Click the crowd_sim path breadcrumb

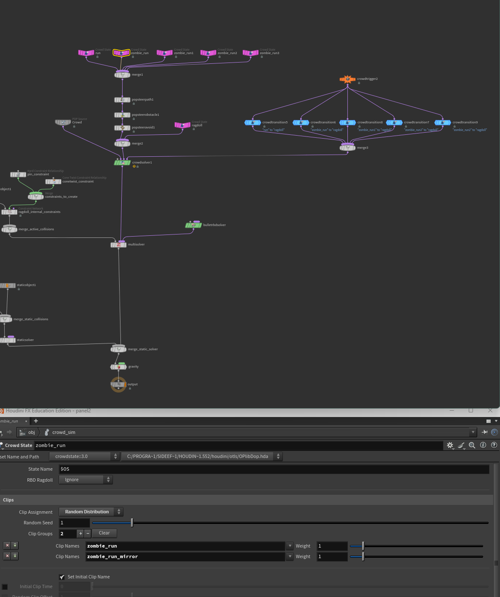[x=60, y=432]
